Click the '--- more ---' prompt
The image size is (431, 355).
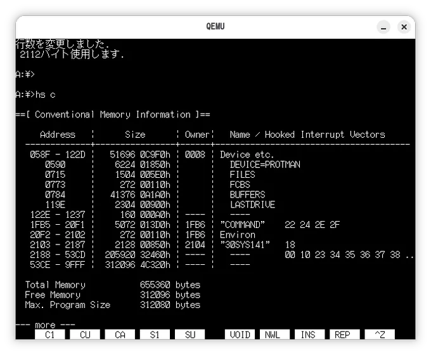(45, 325)
